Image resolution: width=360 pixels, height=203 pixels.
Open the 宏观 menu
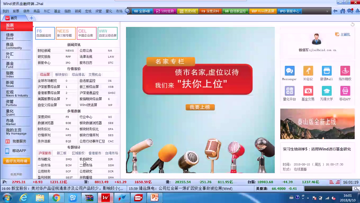88,11
